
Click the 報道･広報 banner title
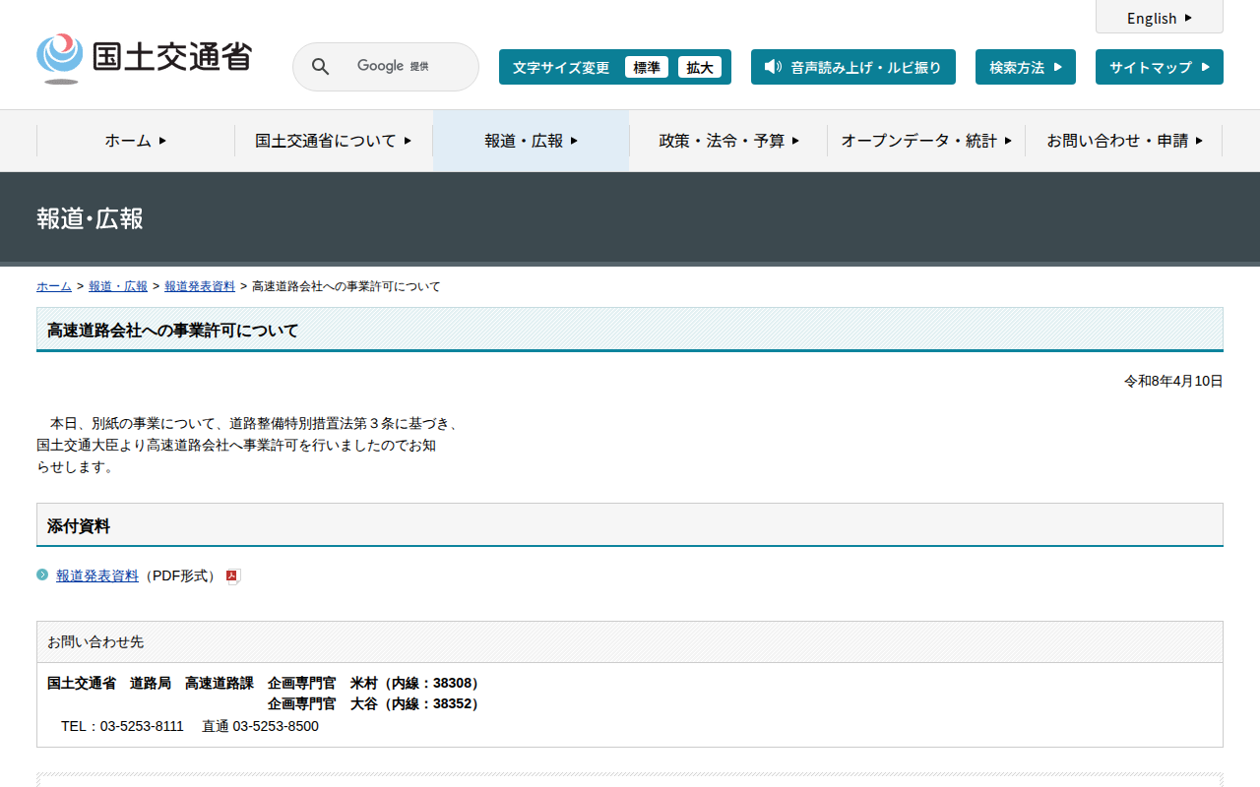click(x=90, y=218)
